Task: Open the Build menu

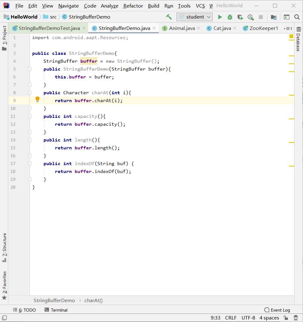Action: [154, 6]
